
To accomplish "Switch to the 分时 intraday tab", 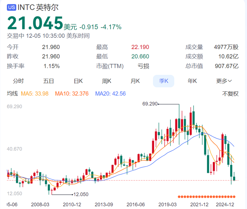I will tap(18, 81).
